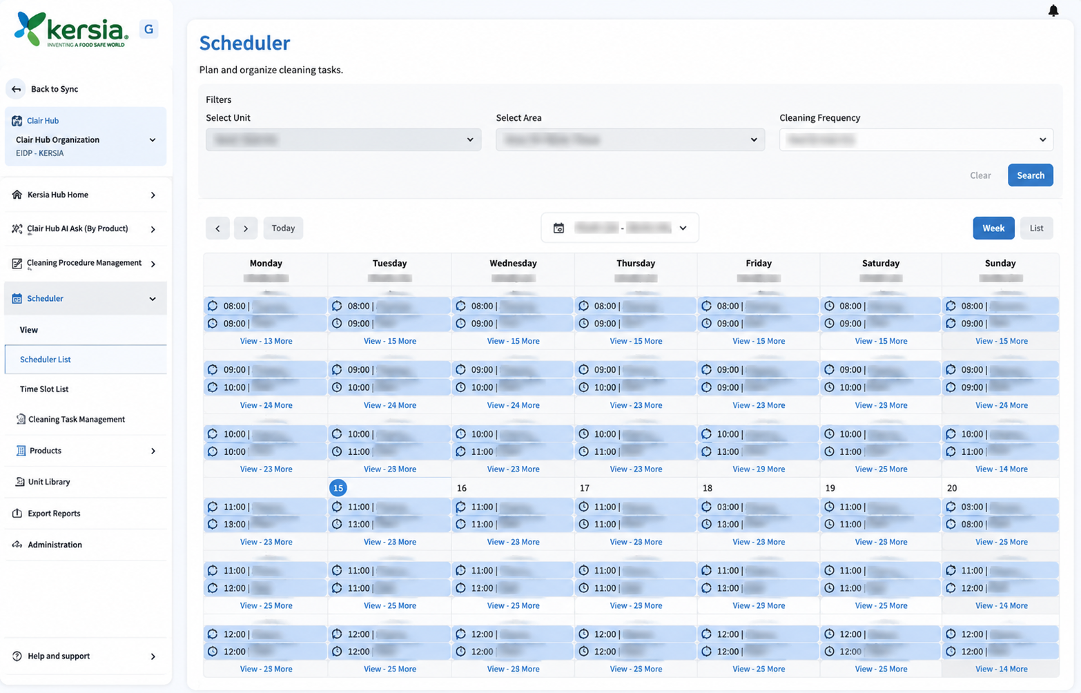Image resolution: width=1081 pixels, height=693 pixels.
Task: Switch to Week view
Action: 993,228
